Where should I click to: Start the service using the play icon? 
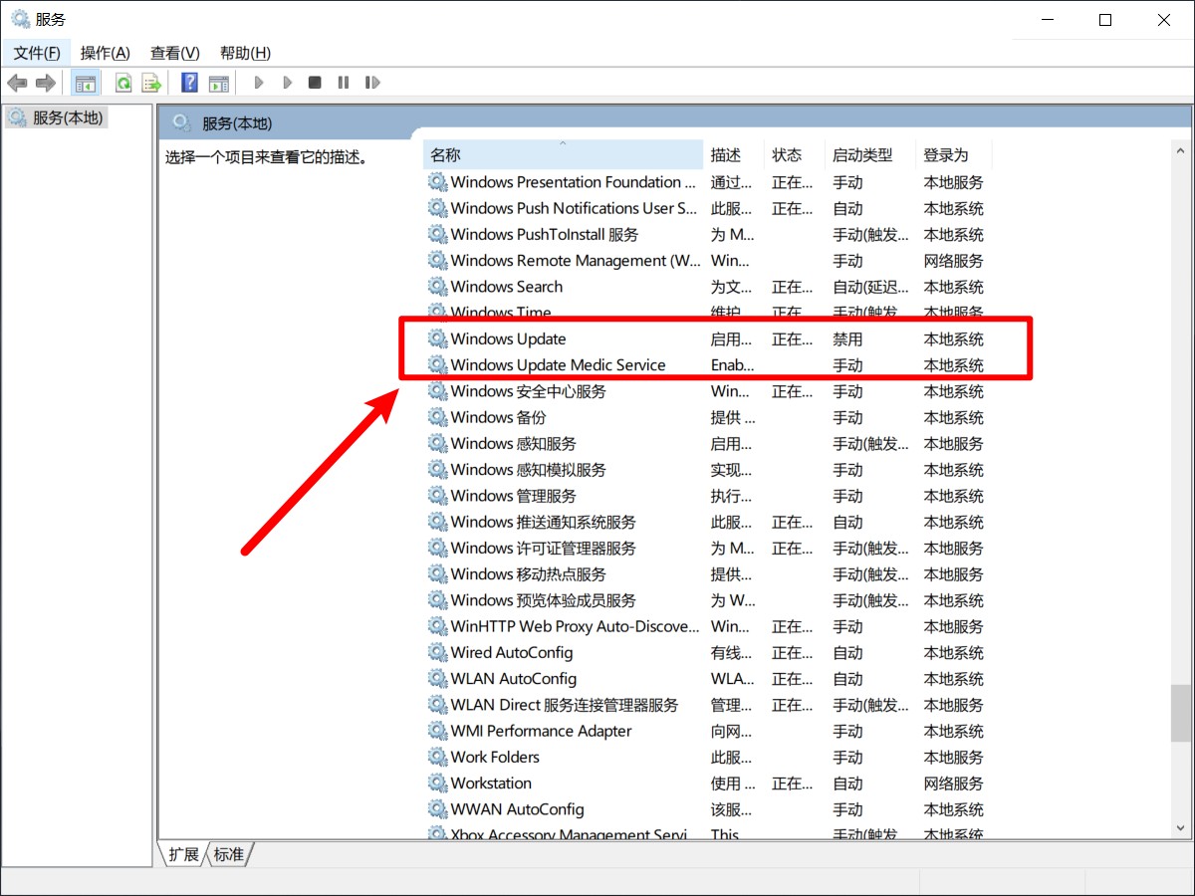click(x=258, y=82)
